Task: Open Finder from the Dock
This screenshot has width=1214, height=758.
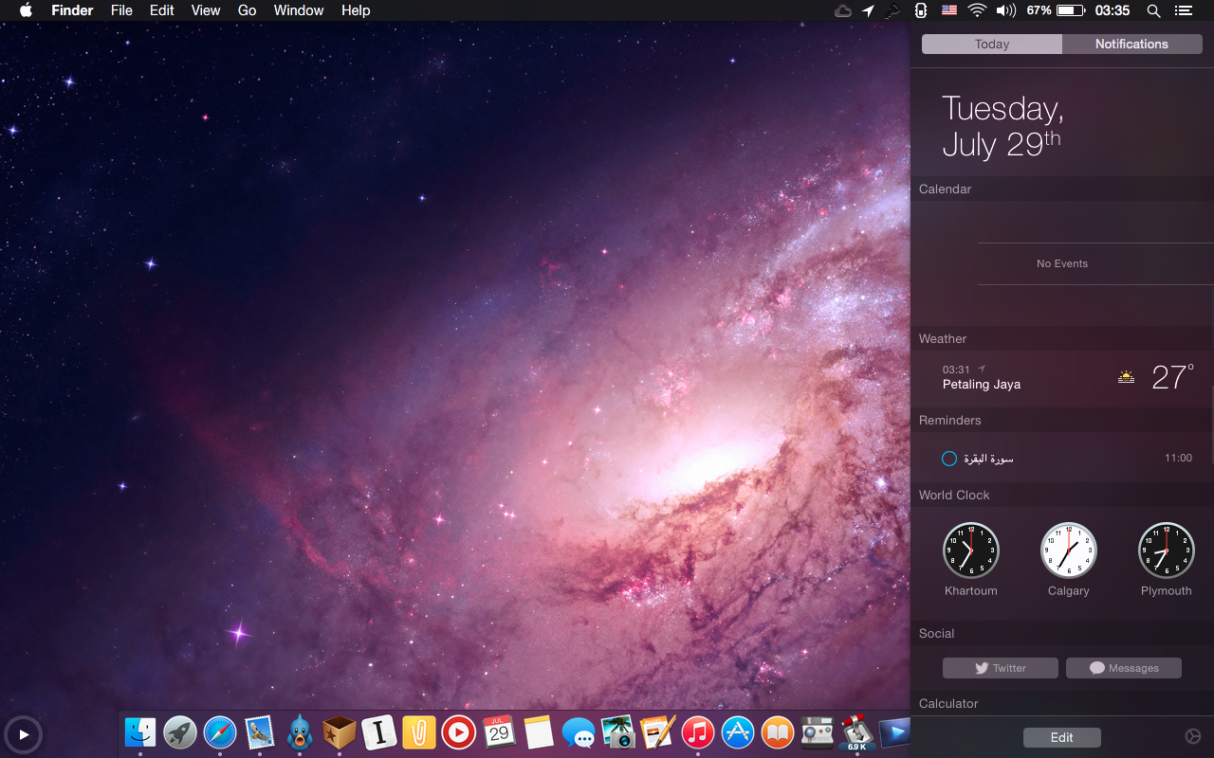Action: 140,732
